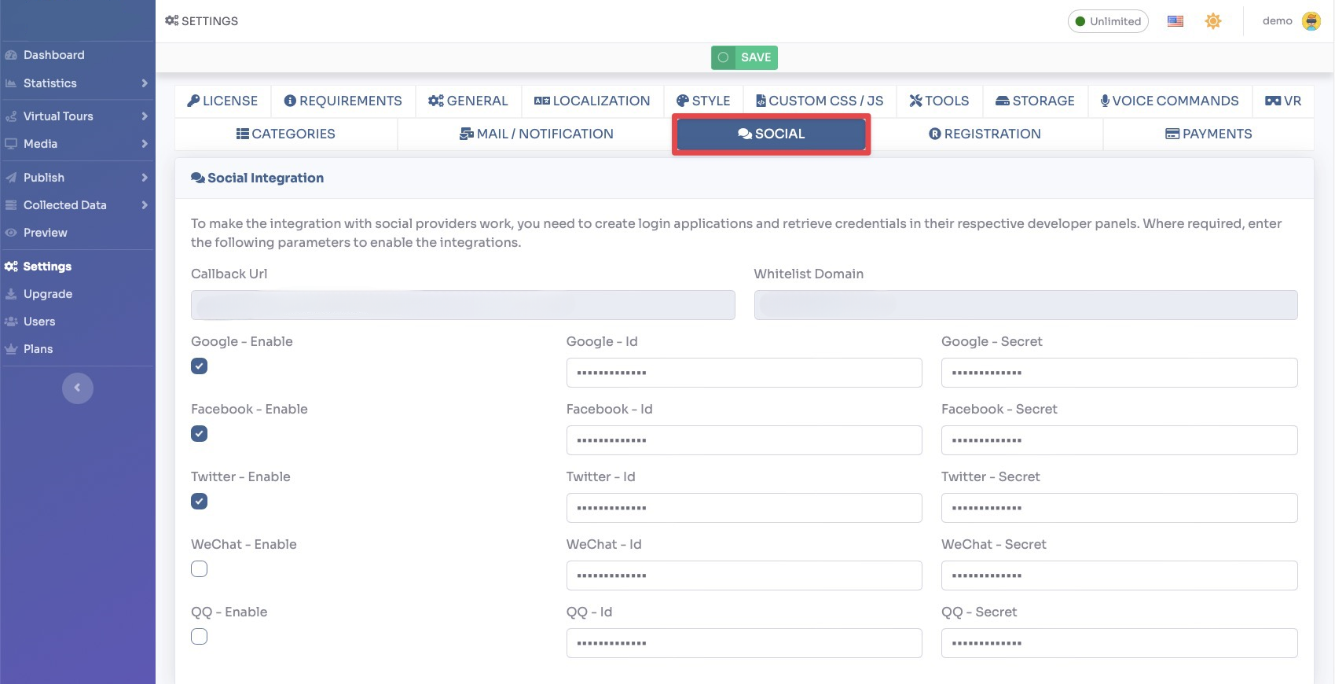Viewport: 1335px width, 684px height.
Task: Select the Social tab
Action: pos(771,134)
